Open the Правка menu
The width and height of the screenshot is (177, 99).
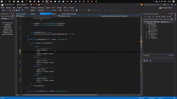[9, 8]
